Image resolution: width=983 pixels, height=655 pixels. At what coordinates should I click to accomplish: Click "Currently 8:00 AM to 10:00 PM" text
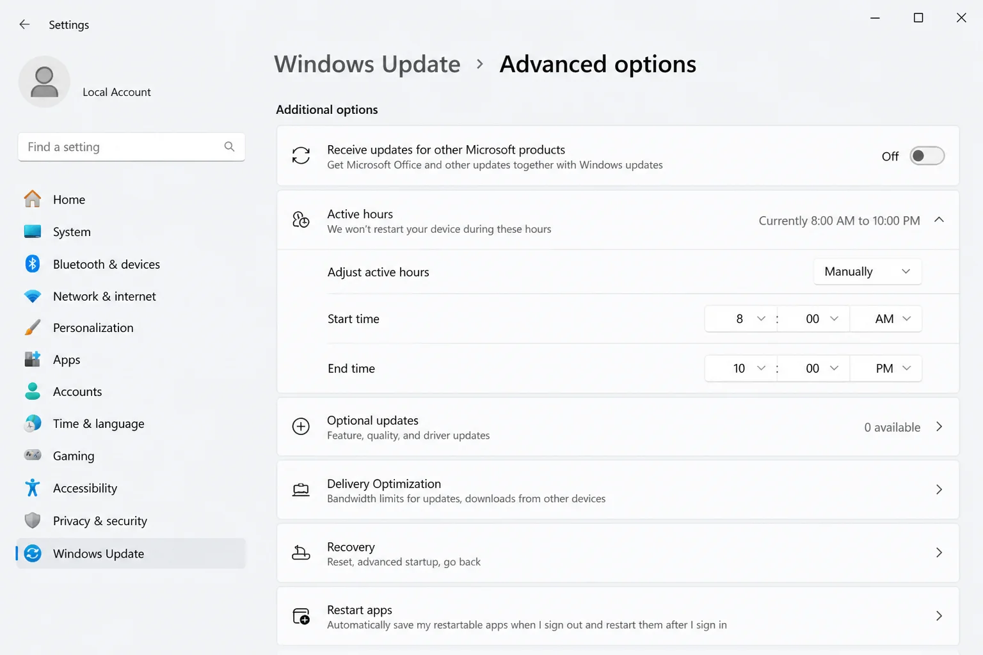(x=839, y=221)
